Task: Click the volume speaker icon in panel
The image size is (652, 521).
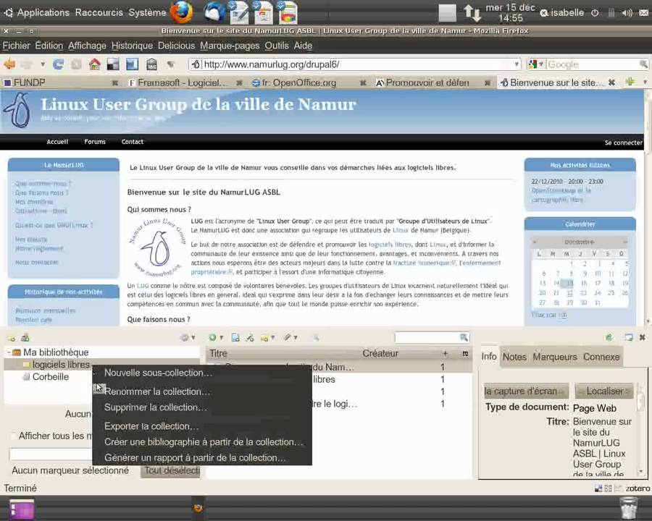Action: pos(627,13)
